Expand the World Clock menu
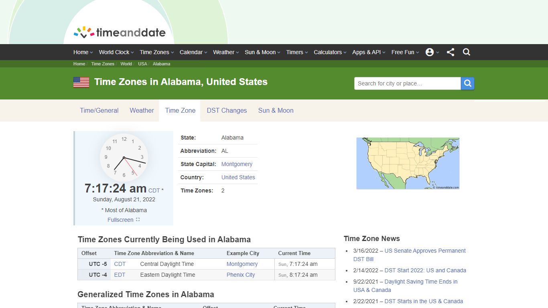Image resolution: width=548 pixels, height=308 pixels. [x=116, y=52]
